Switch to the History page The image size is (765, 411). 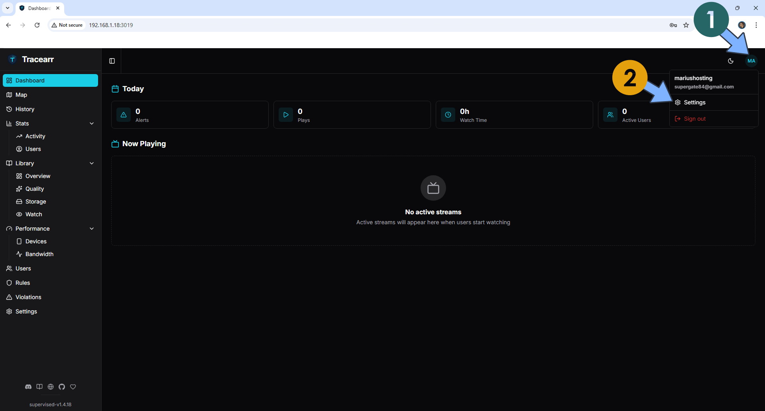point(25,109)
